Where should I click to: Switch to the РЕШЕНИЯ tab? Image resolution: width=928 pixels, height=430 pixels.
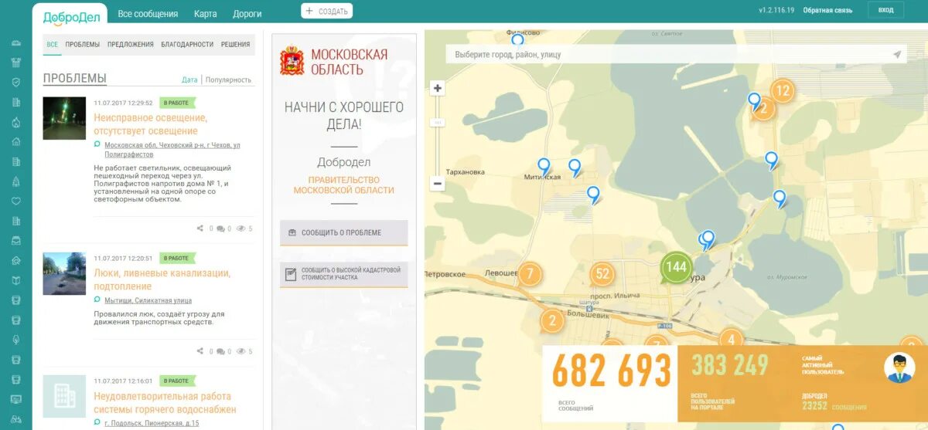pos(235,45)
